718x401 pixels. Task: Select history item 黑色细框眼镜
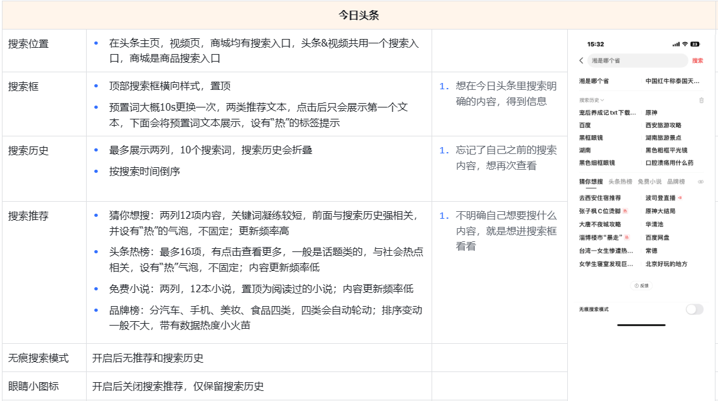597,163
